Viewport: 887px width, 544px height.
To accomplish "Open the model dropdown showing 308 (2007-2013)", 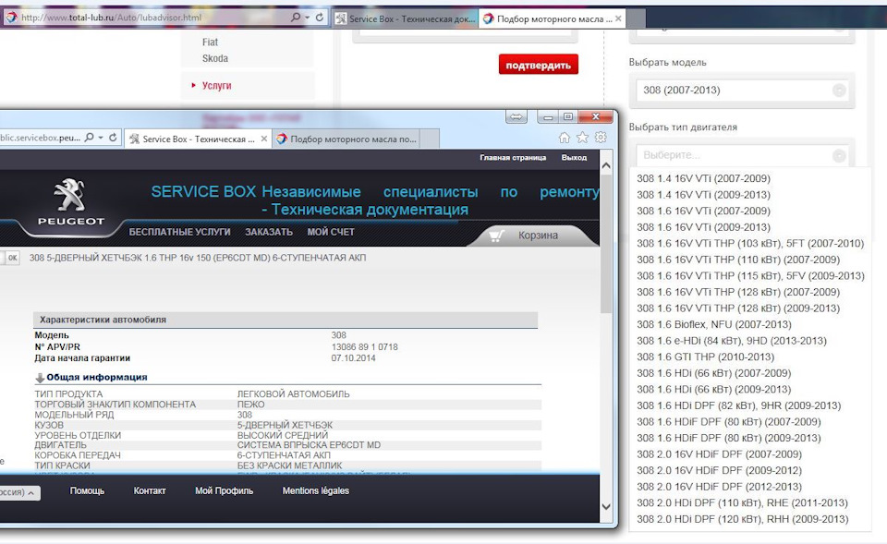I will (x=742, y=90).
